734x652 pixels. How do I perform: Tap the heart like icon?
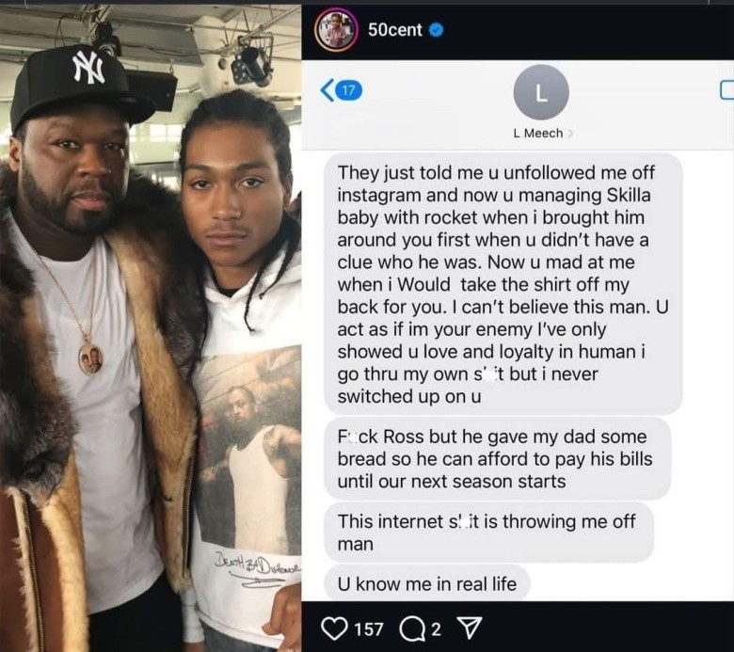(x=335, y=628)
